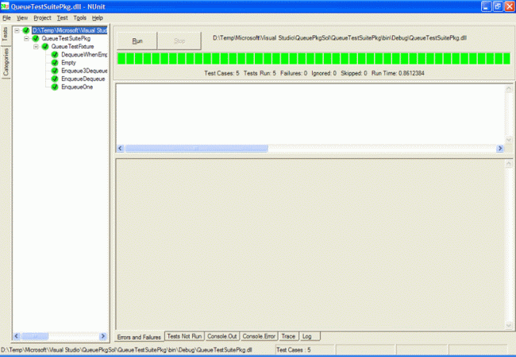Open the Help menu
The width and height of the screenshot is (516, 357).
point(98,17)
